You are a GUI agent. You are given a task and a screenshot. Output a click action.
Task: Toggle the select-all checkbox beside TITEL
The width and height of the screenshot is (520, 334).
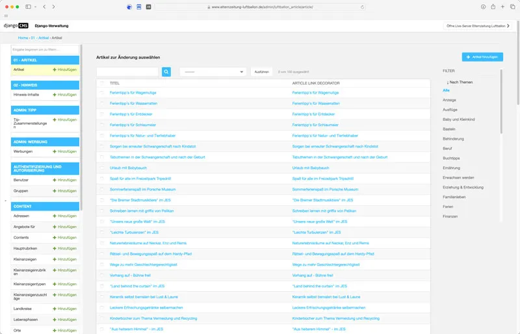(102, 83)
